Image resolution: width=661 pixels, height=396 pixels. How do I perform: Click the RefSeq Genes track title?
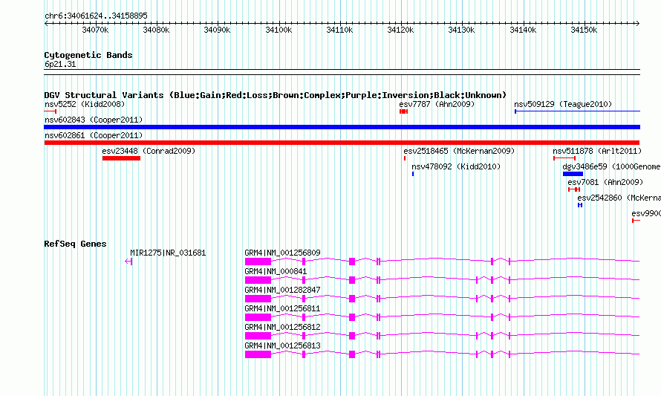(75, 244)
